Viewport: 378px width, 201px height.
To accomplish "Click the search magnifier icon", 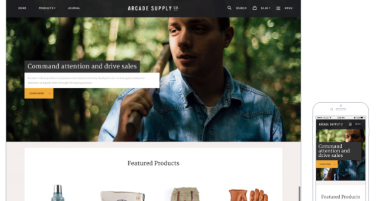I will pyautogui.click(x=229, y=8).
